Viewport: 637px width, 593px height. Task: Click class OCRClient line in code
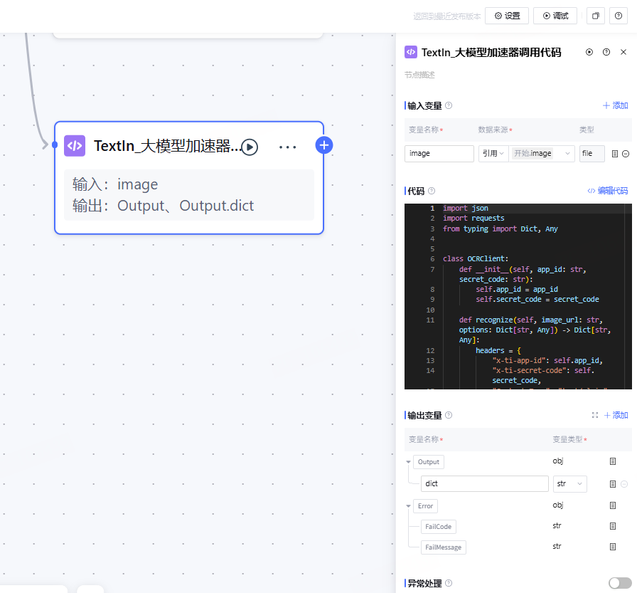476,258
